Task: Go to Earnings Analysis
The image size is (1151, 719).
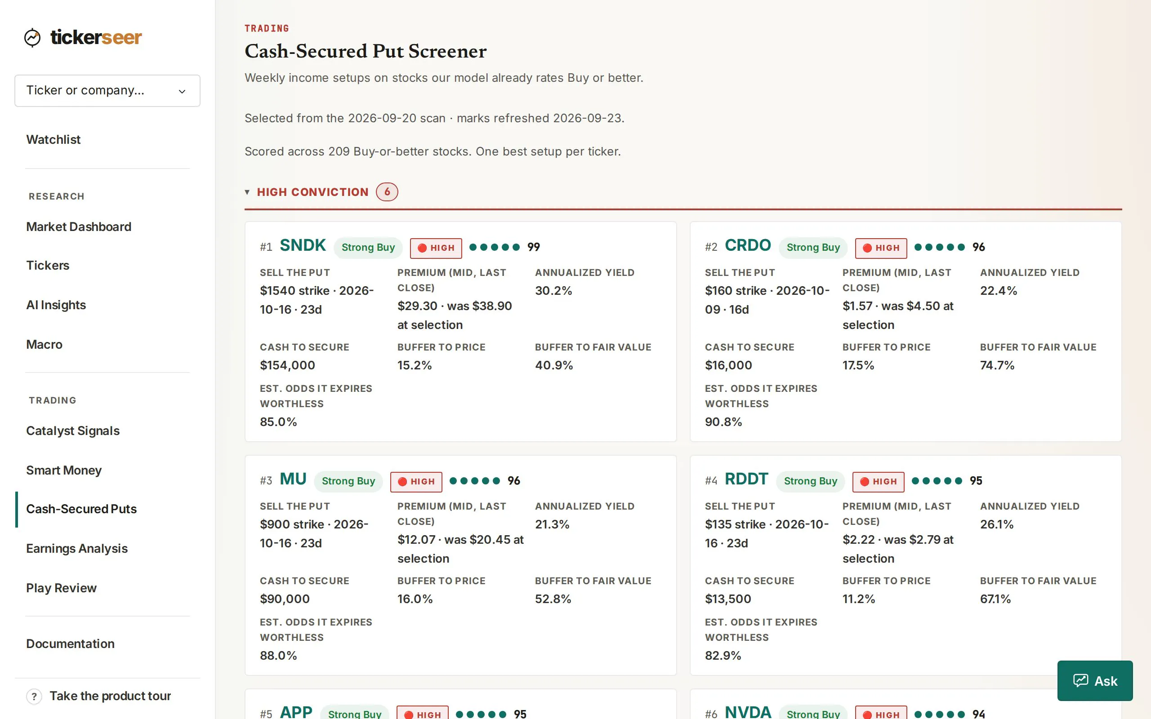Action: tap(77, 548)
